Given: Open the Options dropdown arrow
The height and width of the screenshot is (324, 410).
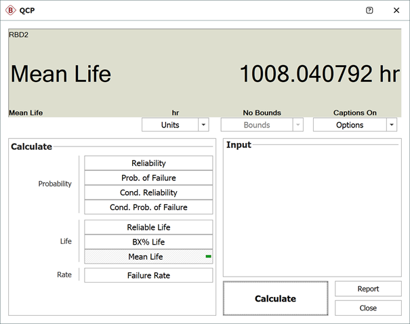Looking at the screenshot, I should click(x=391, y=125).
